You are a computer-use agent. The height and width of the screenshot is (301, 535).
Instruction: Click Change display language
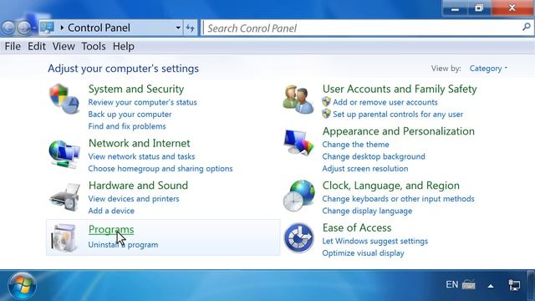click(x=367, y=211)
